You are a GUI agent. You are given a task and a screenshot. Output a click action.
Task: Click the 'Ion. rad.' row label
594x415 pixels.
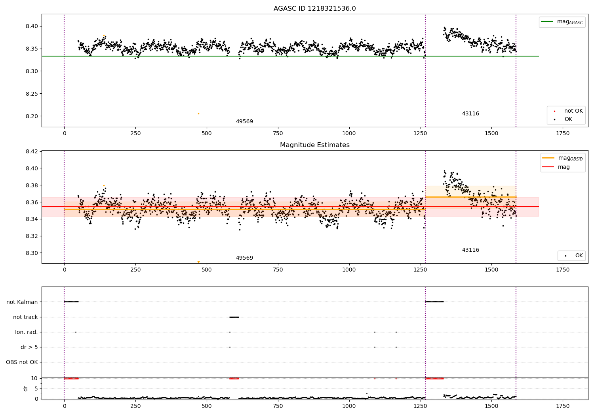(27, 332)
